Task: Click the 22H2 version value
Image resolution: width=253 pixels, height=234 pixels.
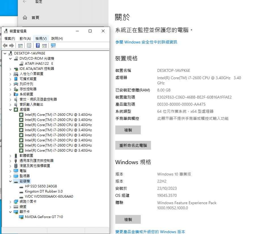Action: point(162,181)
